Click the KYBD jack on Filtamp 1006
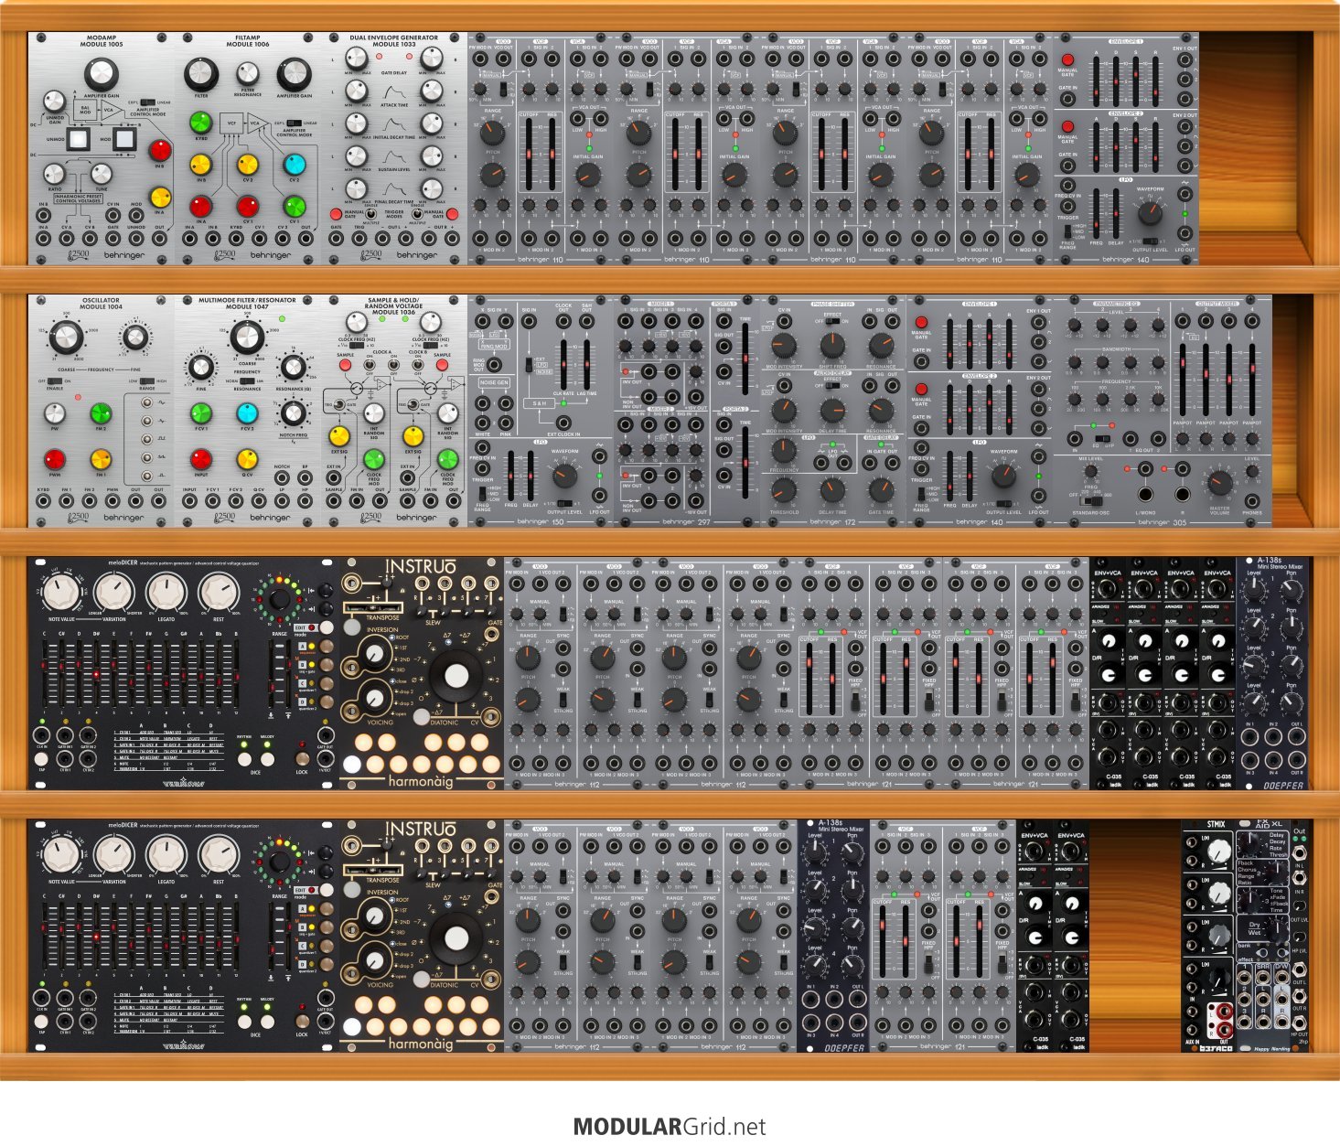Screen dimensions: 1340x1146 pos(236,240)
